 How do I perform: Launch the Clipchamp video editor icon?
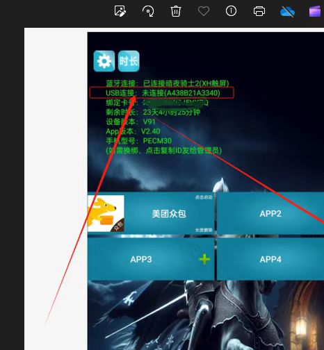[x=315, y=11]
